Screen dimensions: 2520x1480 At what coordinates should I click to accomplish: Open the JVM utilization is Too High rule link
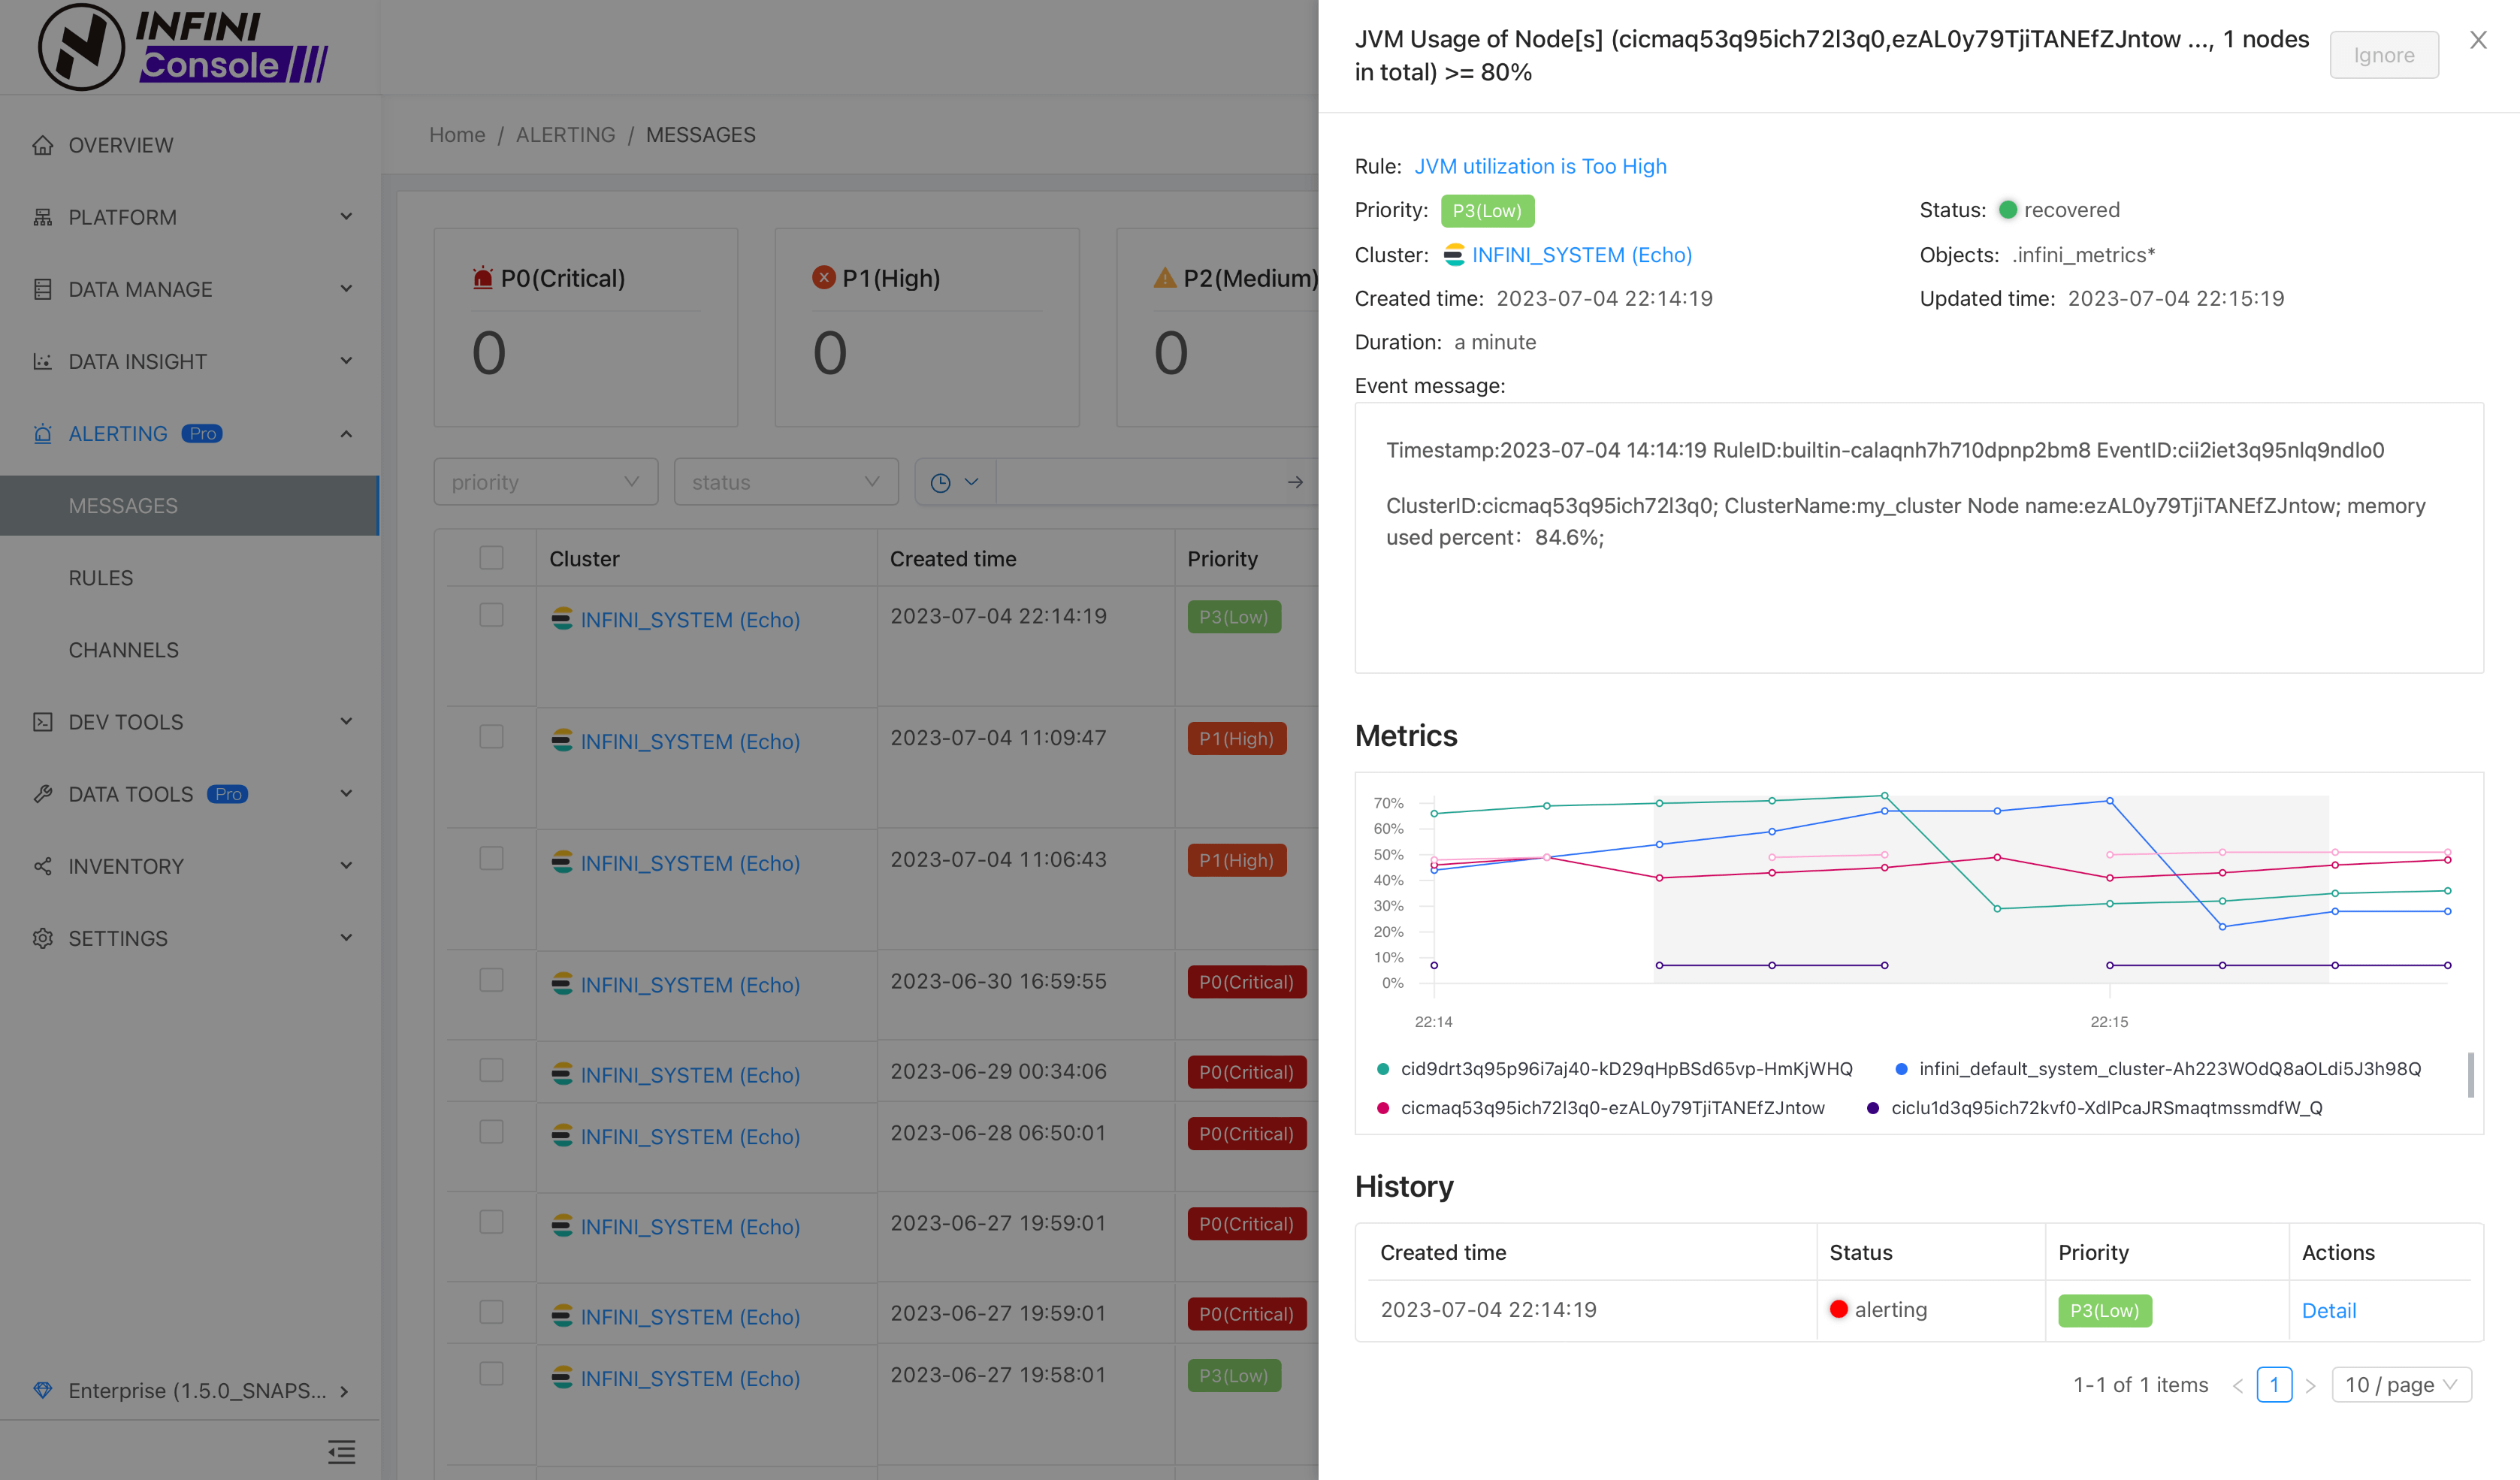[x=1540, y=166]
